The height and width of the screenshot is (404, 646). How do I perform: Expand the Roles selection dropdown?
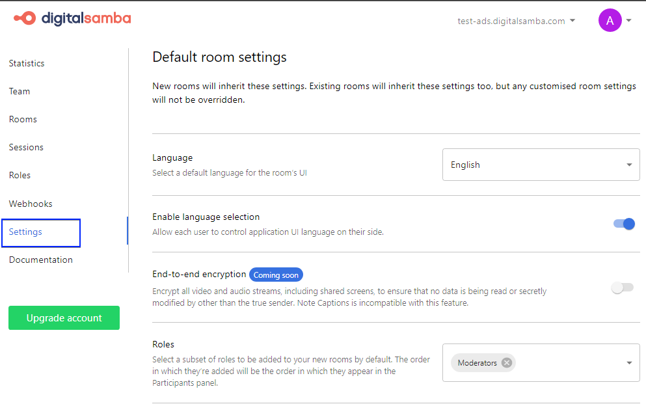628,362
